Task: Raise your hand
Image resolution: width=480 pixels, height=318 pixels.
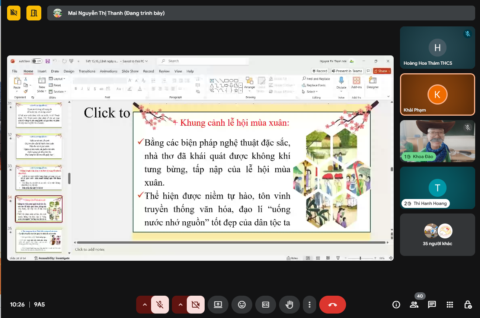Action: coord(289,305)
